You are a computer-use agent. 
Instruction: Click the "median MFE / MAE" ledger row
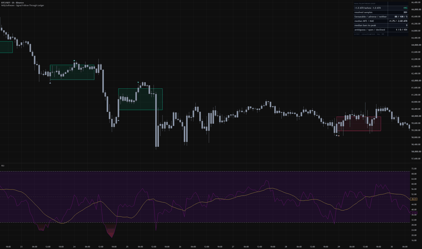[x=381, y=21]
